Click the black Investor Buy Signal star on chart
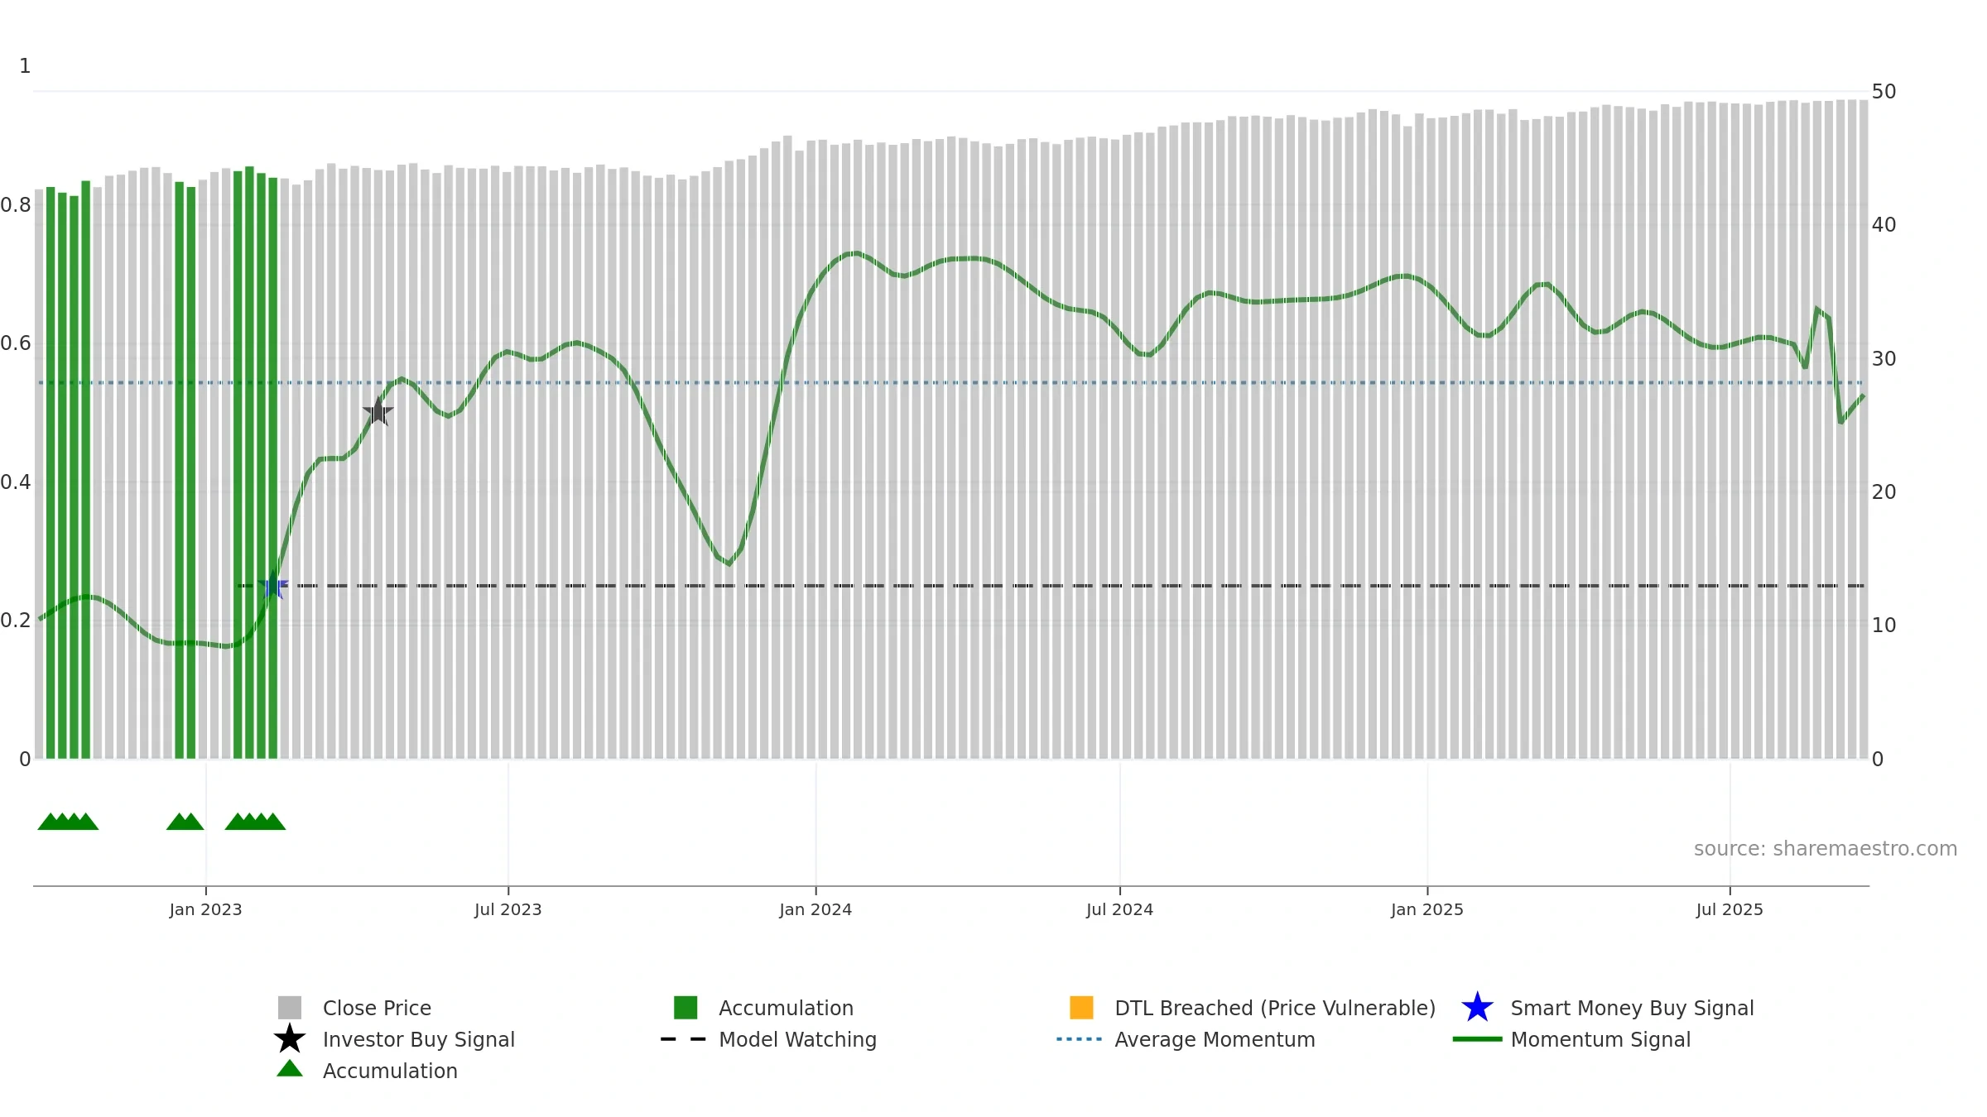Image resolution: width=1987 pixels, height=1117 pixels. [378, 411]
